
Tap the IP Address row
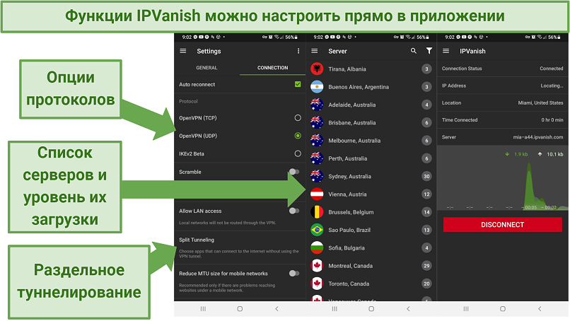pos(502,86)
